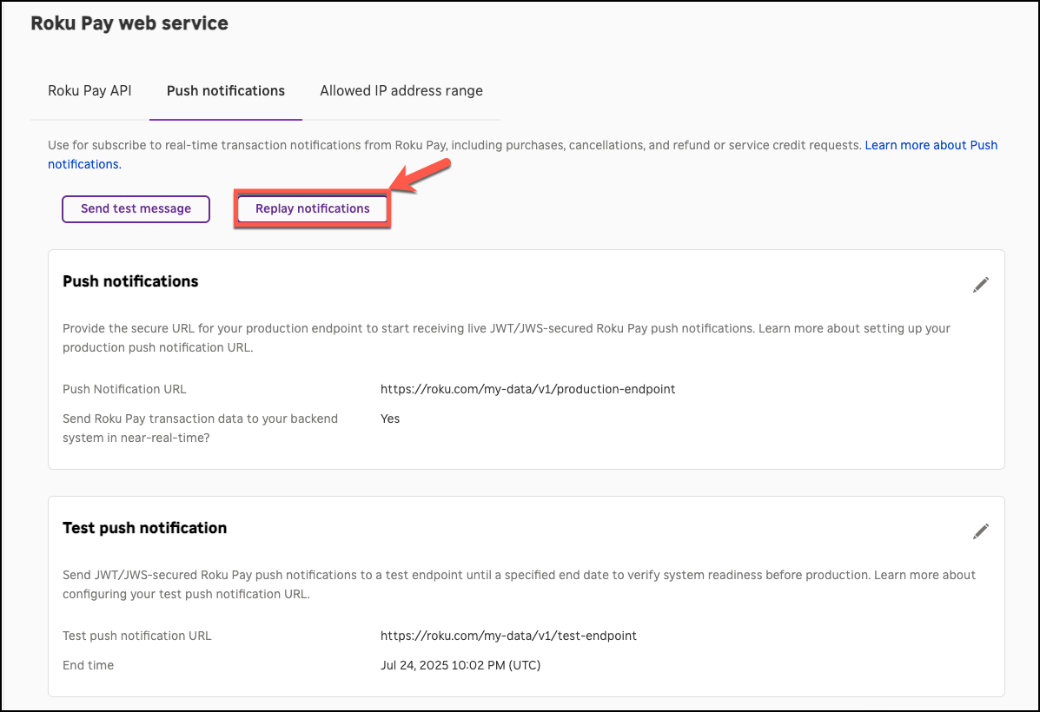Click the Roku Pay web service heading
This screenshot has width=1040, height=712.
click(x=129, y=23)
